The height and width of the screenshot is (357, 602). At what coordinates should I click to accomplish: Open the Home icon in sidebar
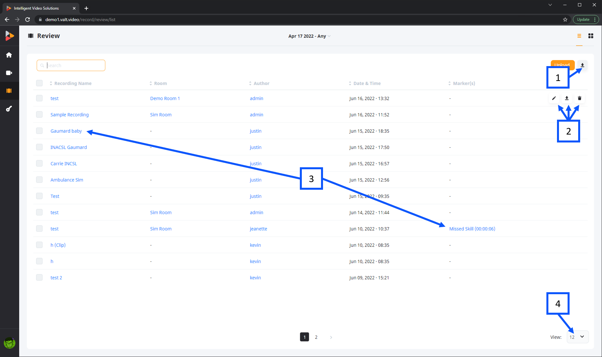9,55
